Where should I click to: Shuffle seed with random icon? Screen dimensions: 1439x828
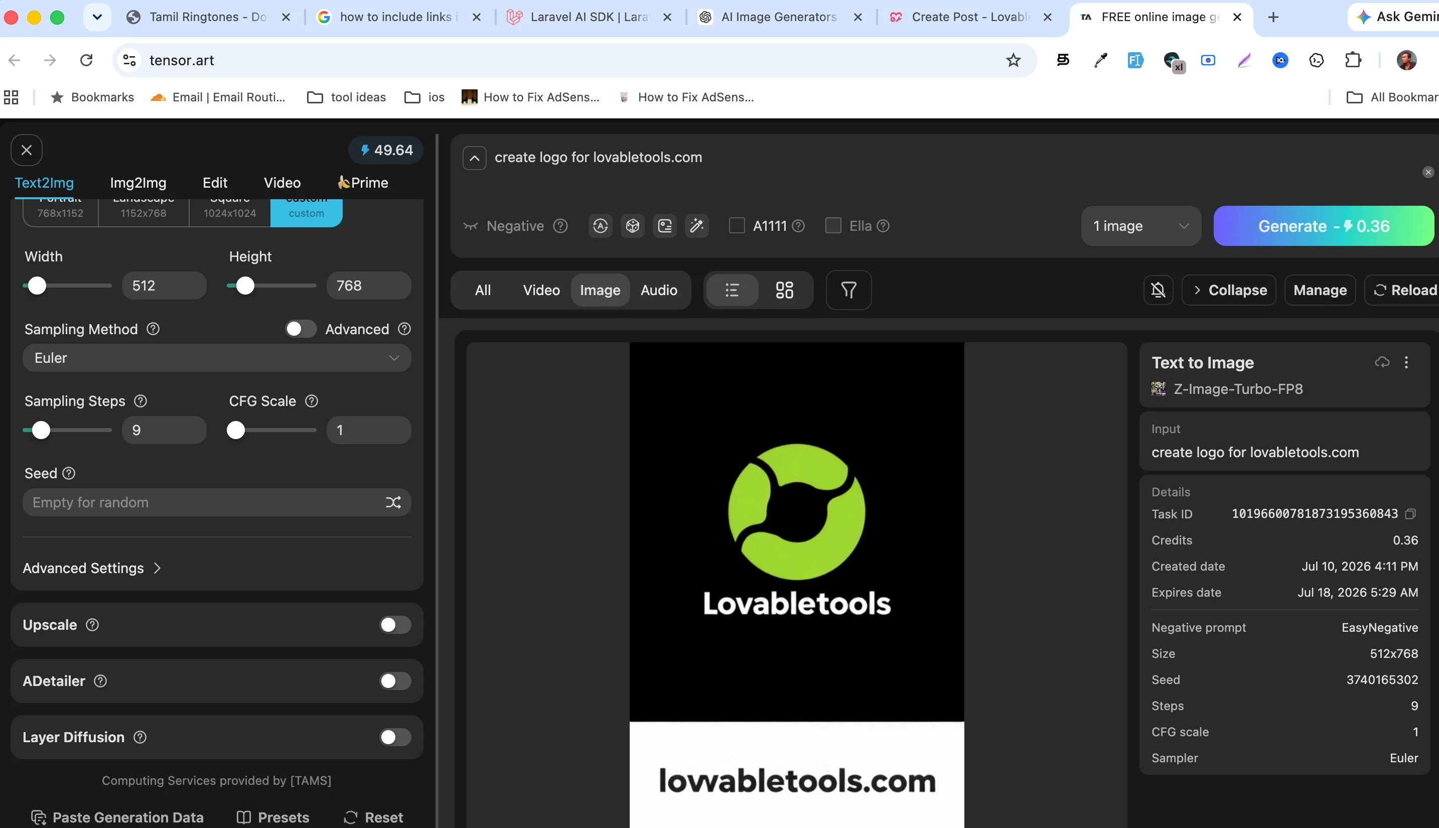(x=393, y=502)
